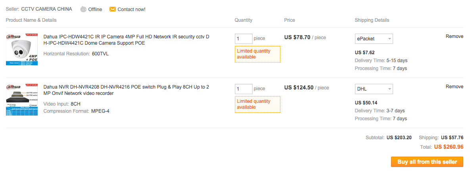470x178 pixels.
Task: Click quantity field for the dome camera
Action: 244,39
